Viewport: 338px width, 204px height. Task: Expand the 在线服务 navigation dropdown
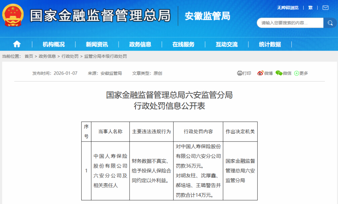point(185,44)
